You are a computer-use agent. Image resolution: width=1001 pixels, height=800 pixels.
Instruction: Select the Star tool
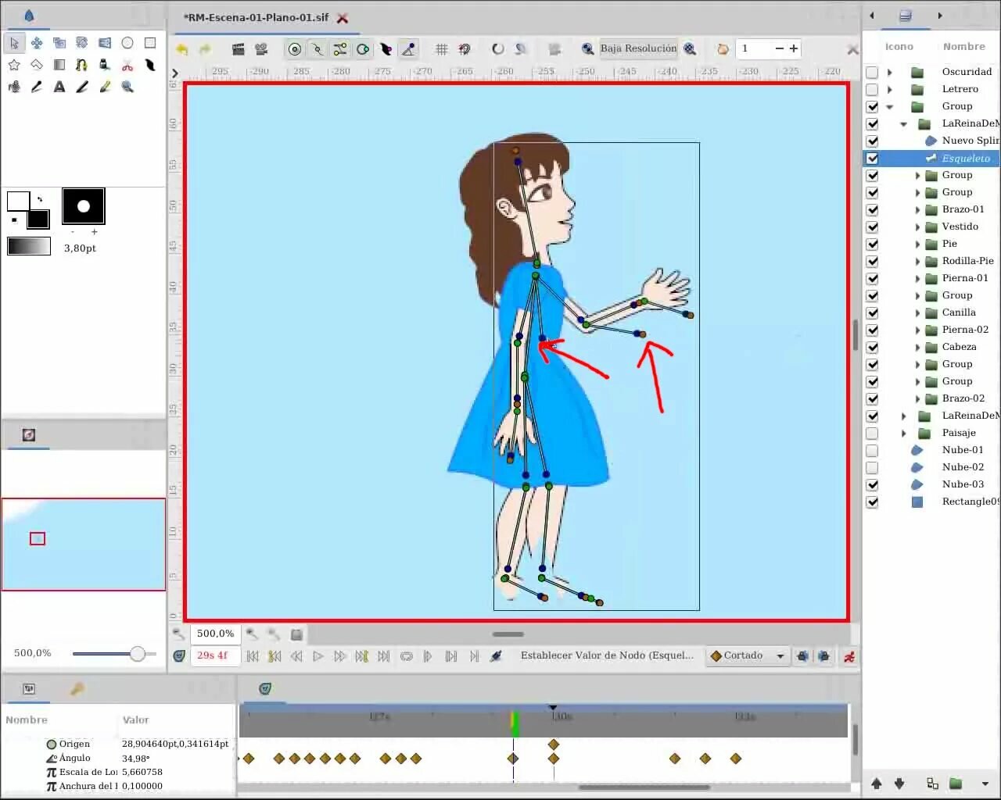tap(14, 65)
